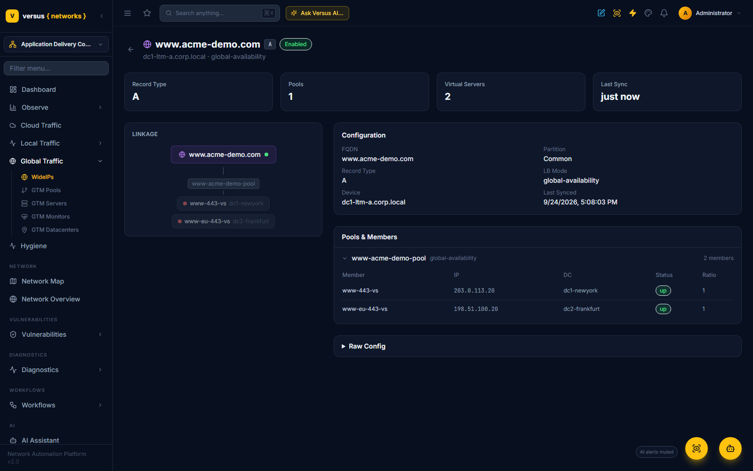Viewport: 753px width, 471px height.
Task: Select the www-443-vs linkage node
Action: [223, 203]
